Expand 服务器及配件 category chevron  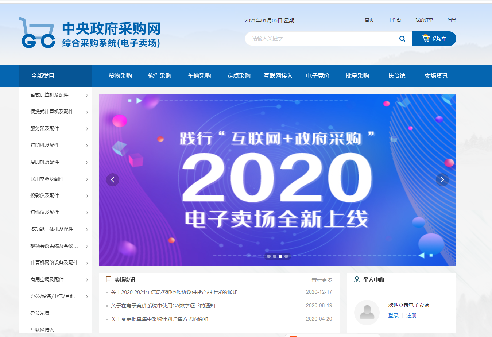[x=87, y=129]
